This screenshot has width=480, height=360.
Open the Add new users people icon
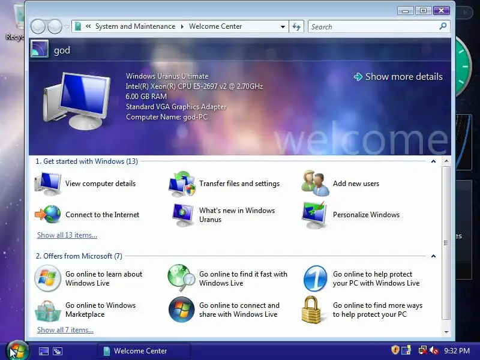click(x=316, y=184)
